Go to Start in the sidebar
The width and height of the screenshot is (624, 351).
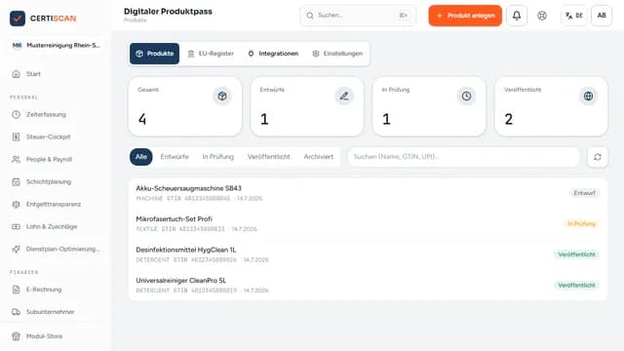pyautogui.click(x=56, y=74)
